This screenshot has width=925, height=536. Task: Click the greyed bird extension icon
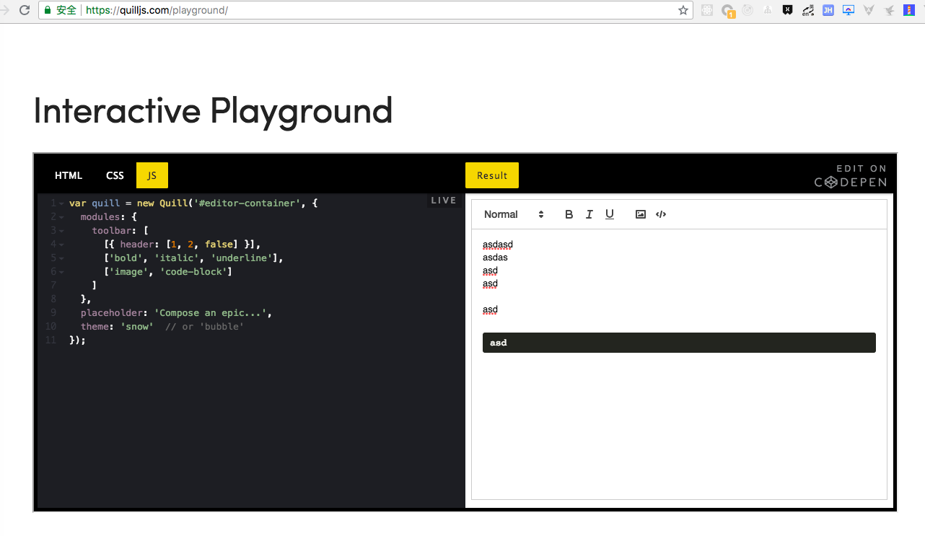(x=889, y=10)
